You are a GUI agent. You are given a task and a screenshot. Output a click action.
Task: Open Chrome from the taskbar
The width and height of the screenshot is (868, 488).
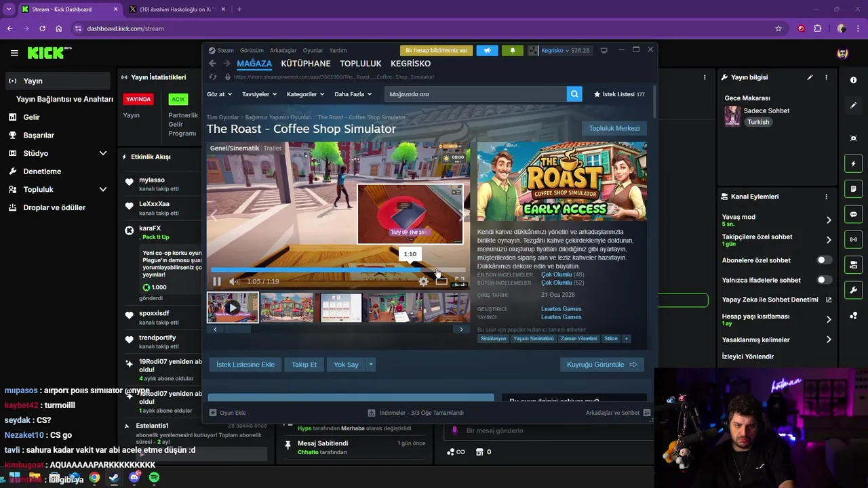[94, 478]
